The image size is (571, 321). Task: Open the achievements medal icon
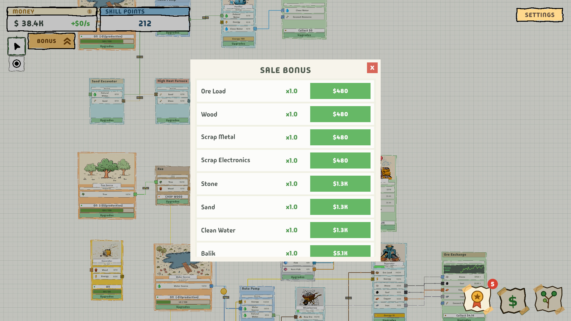(x=477, y=300)
